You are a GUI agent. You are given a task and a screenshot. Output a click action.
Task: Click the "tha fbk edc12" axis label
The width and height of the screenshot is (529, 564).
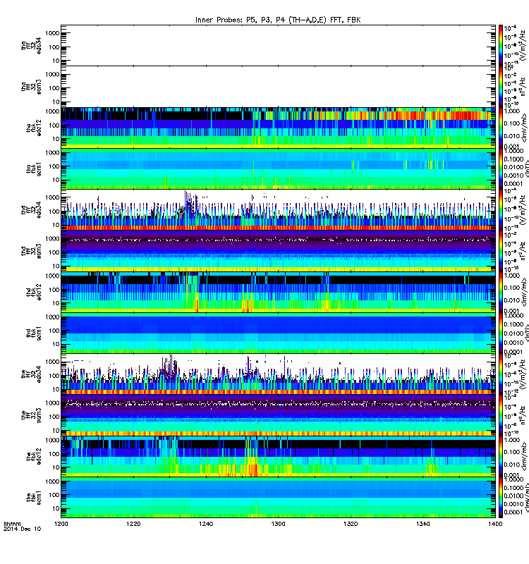[34, 128]
